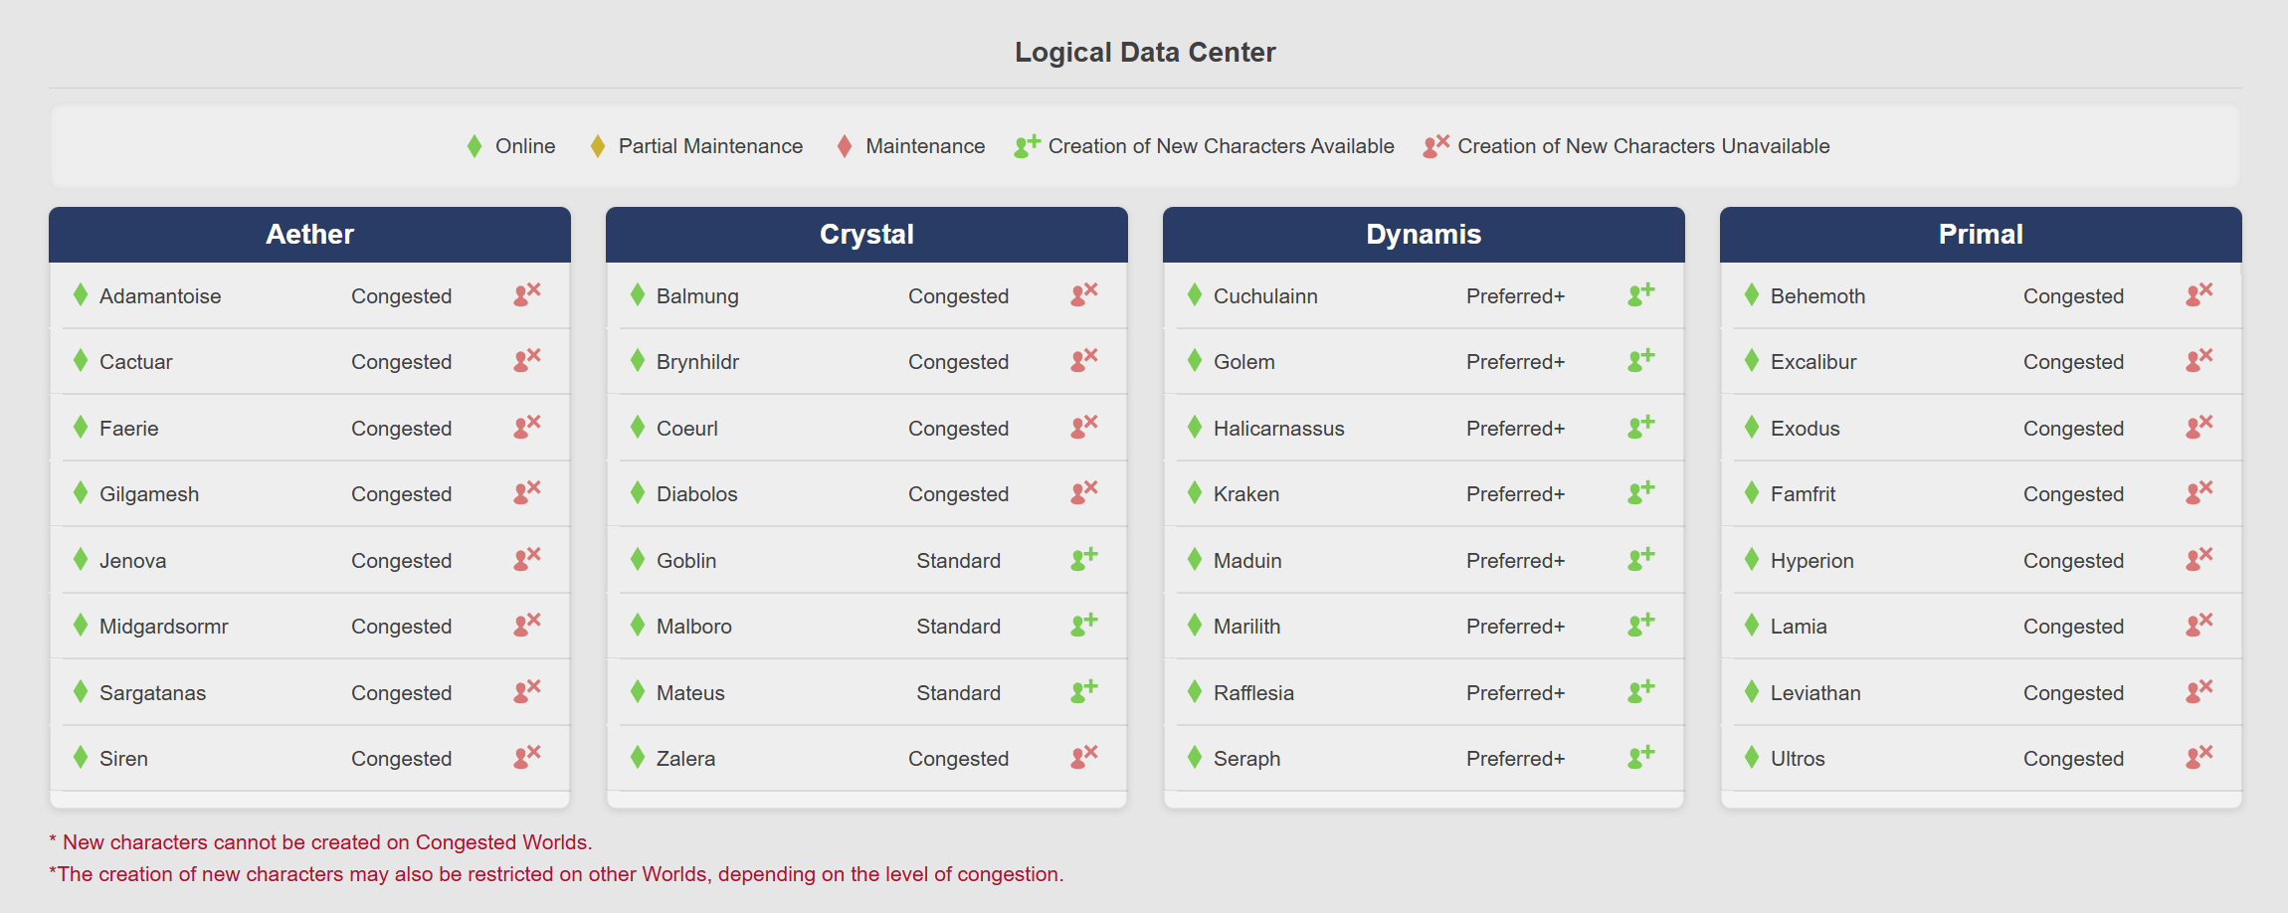
Task: Click the legend's character creation unavailable icon
Action: pyautogui.click(x=1436, y=145)
